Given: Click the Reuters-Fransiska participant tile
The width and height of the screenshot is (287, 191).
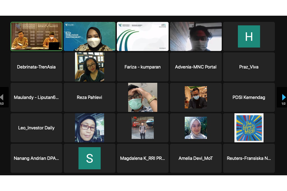Looking at the screenshot, I should pos(249,158).
